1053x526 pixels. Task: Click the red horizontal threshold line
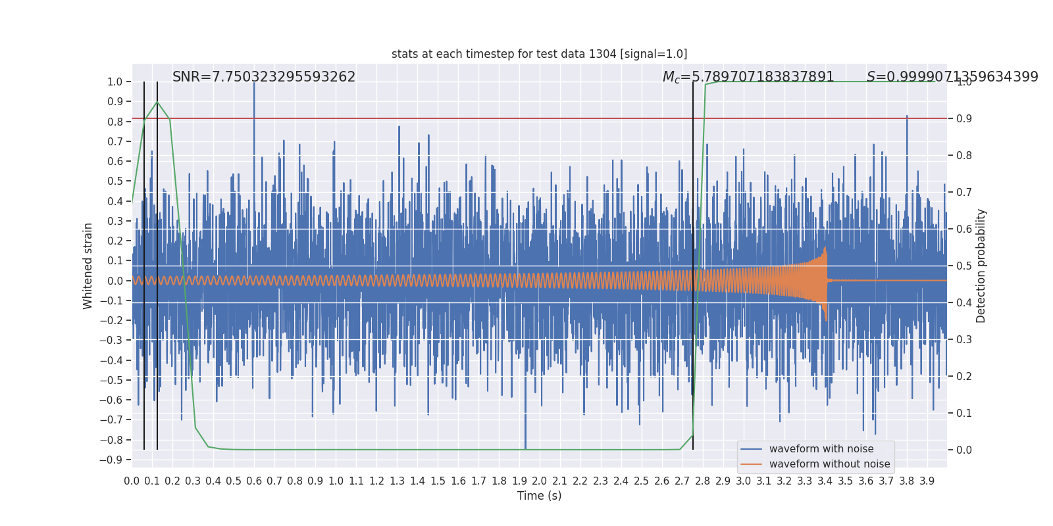click(x=461, y=119)
